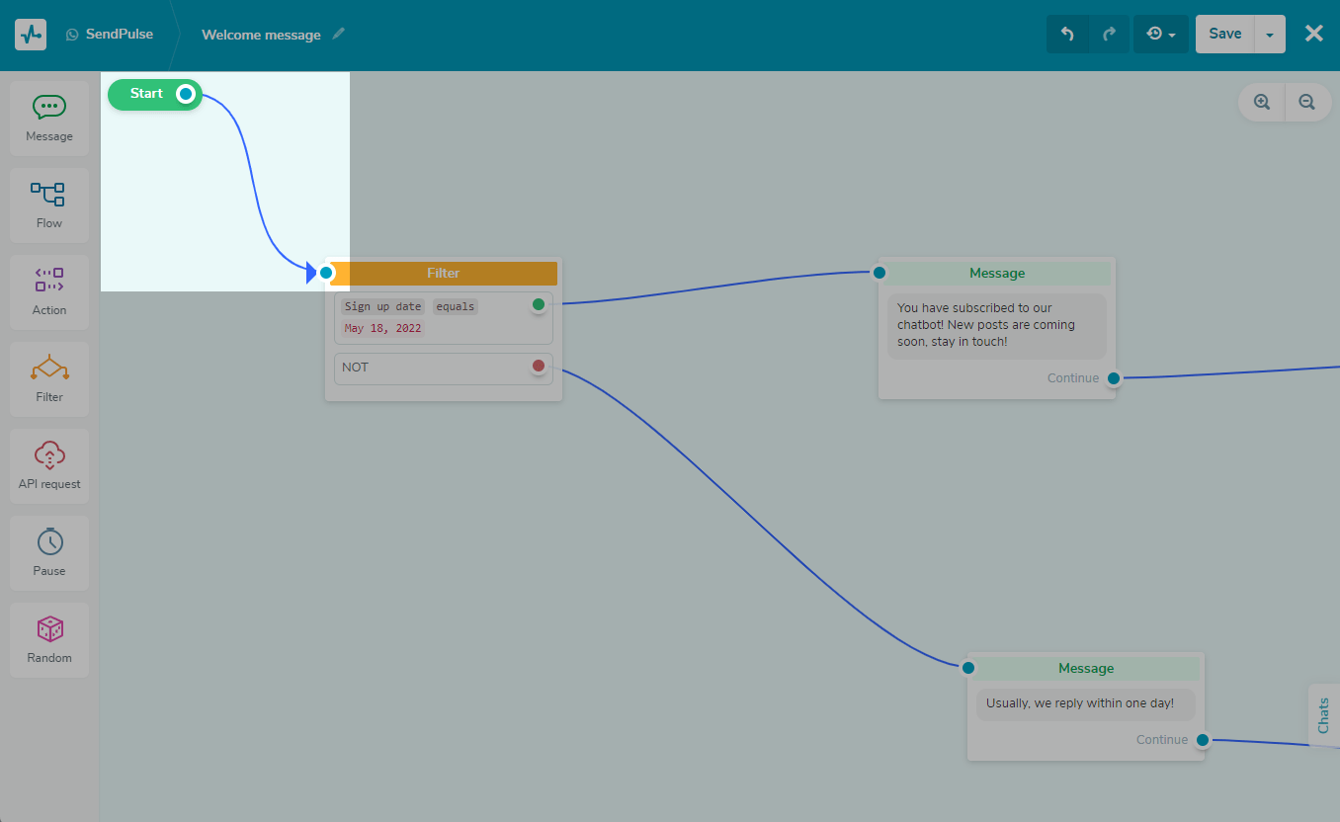The width and height of the screenshot is (1340, 822).
Task: Select the Random block in sidebar
Action: (49, 640)
